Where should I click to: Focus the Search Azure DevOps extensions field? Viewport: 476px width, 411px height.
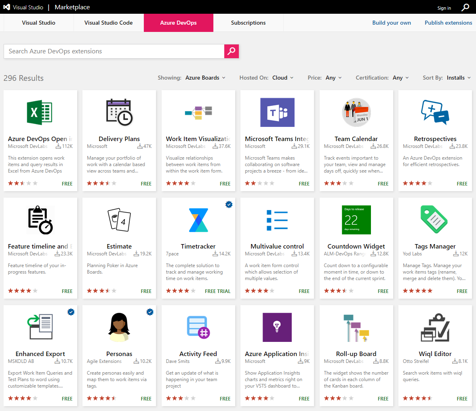tap(114, 51)
